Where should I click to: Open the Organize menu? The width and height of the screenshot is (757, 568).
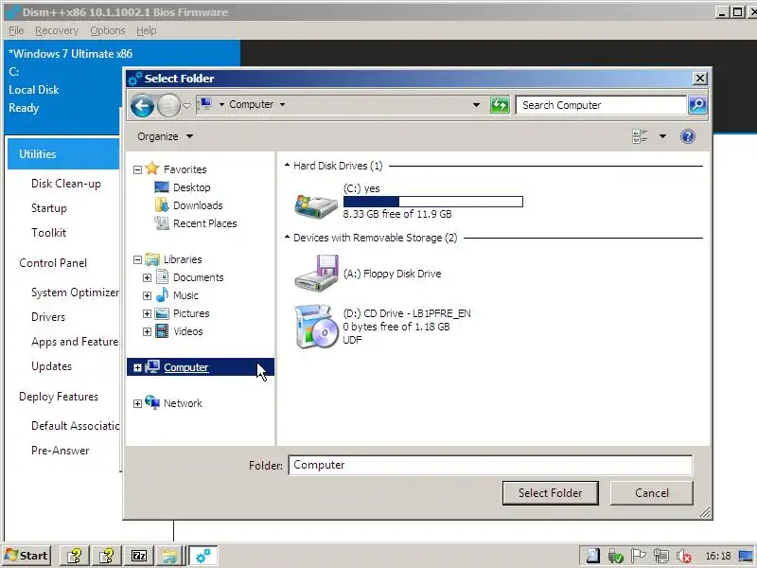pos(165,136)
